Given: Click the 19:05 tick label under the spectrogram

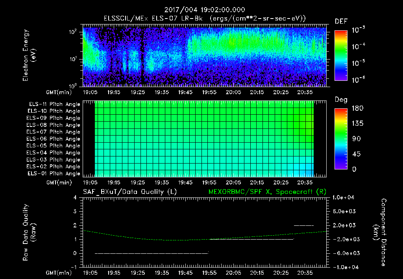Looking at the screenshot, I should click(x=90, y=92).
